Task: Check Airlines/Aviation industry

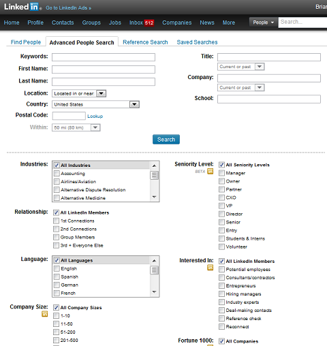Action: click(57, 182)
